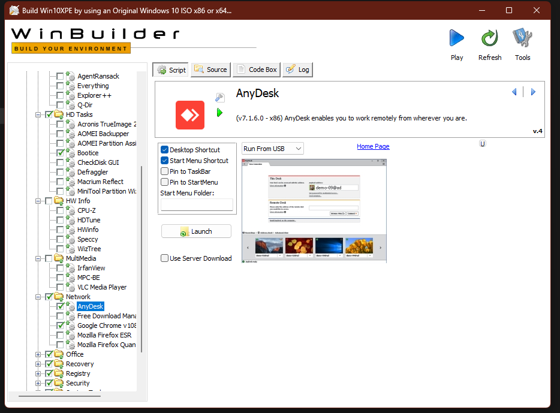The width and height of the screenshot is (560, 413).
Task: Click the HD Tasks folder icon
Action: tap(59, 114)
